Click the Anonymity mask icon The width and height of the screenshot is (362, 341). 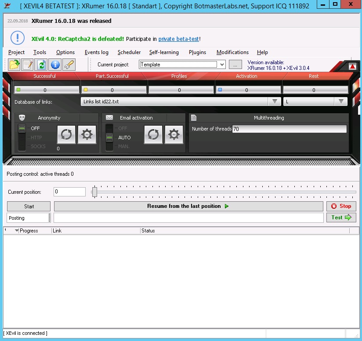[22, 118]
